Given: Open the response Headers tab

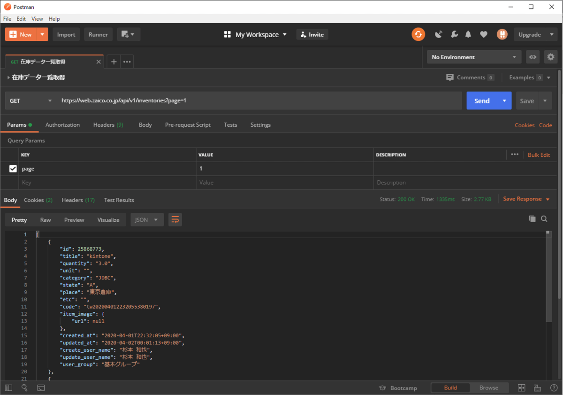Looking at the screenshot, I should [78, 200].
